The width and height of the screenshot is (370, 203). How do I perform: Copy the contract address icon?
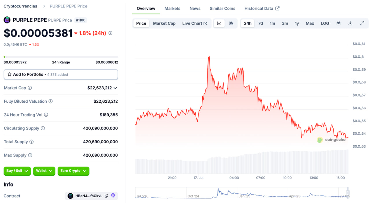[106, 196]
